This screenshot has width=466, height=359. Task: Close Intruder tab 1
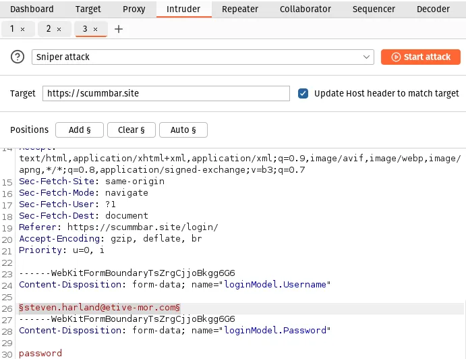[22, 29]
